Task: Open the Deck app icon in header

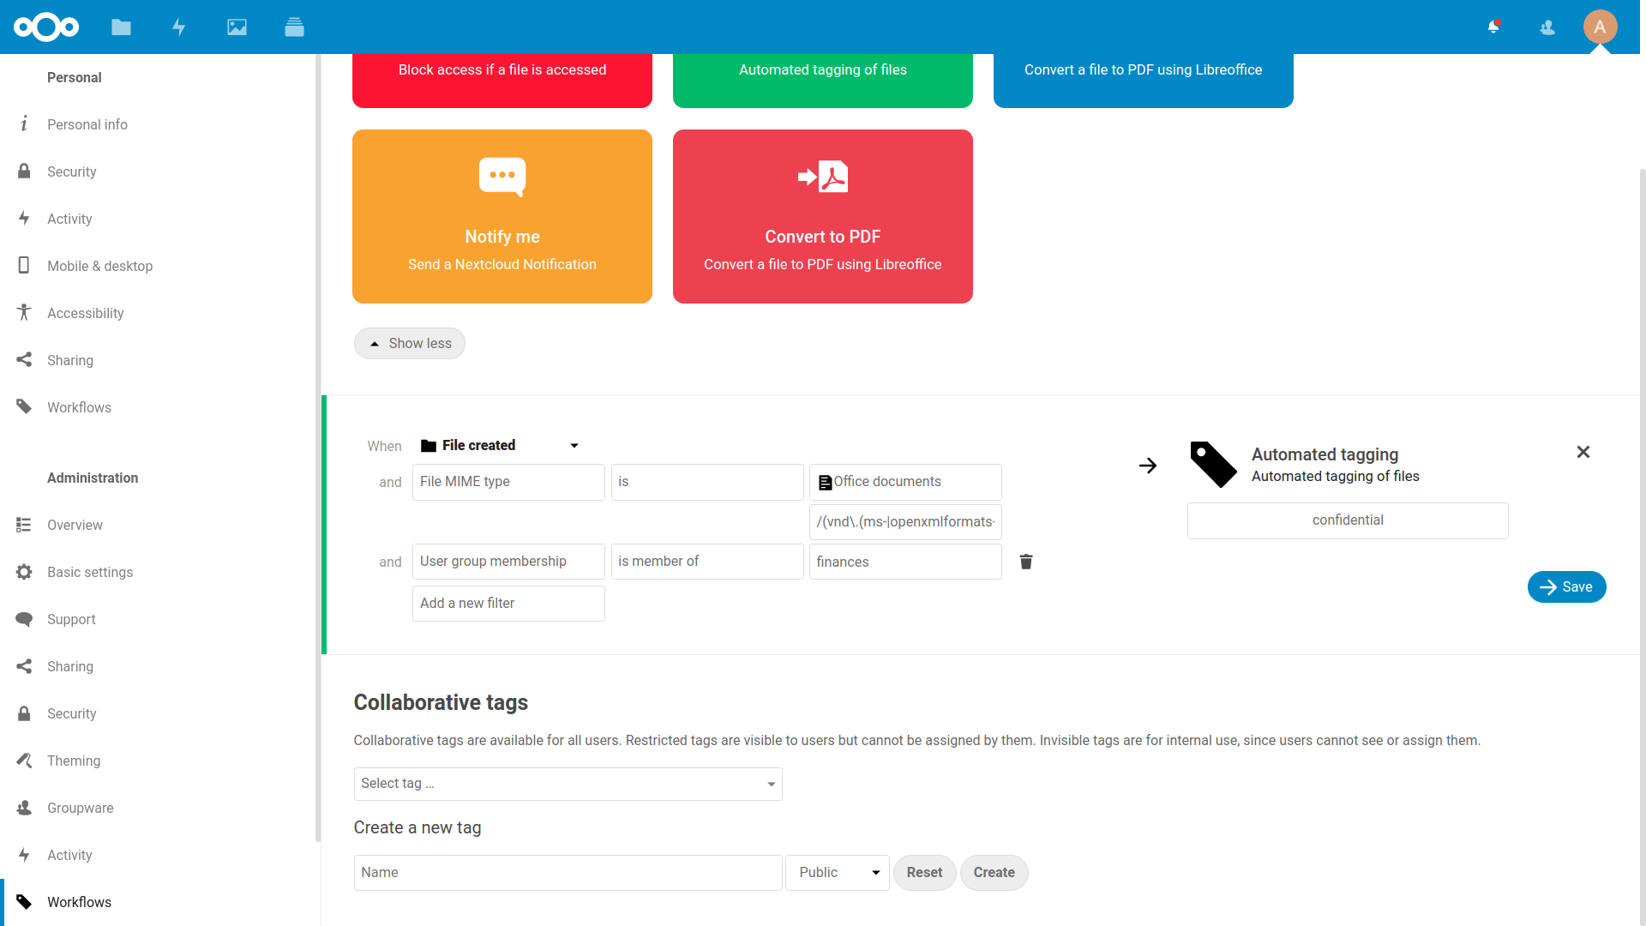Action: 294,27
